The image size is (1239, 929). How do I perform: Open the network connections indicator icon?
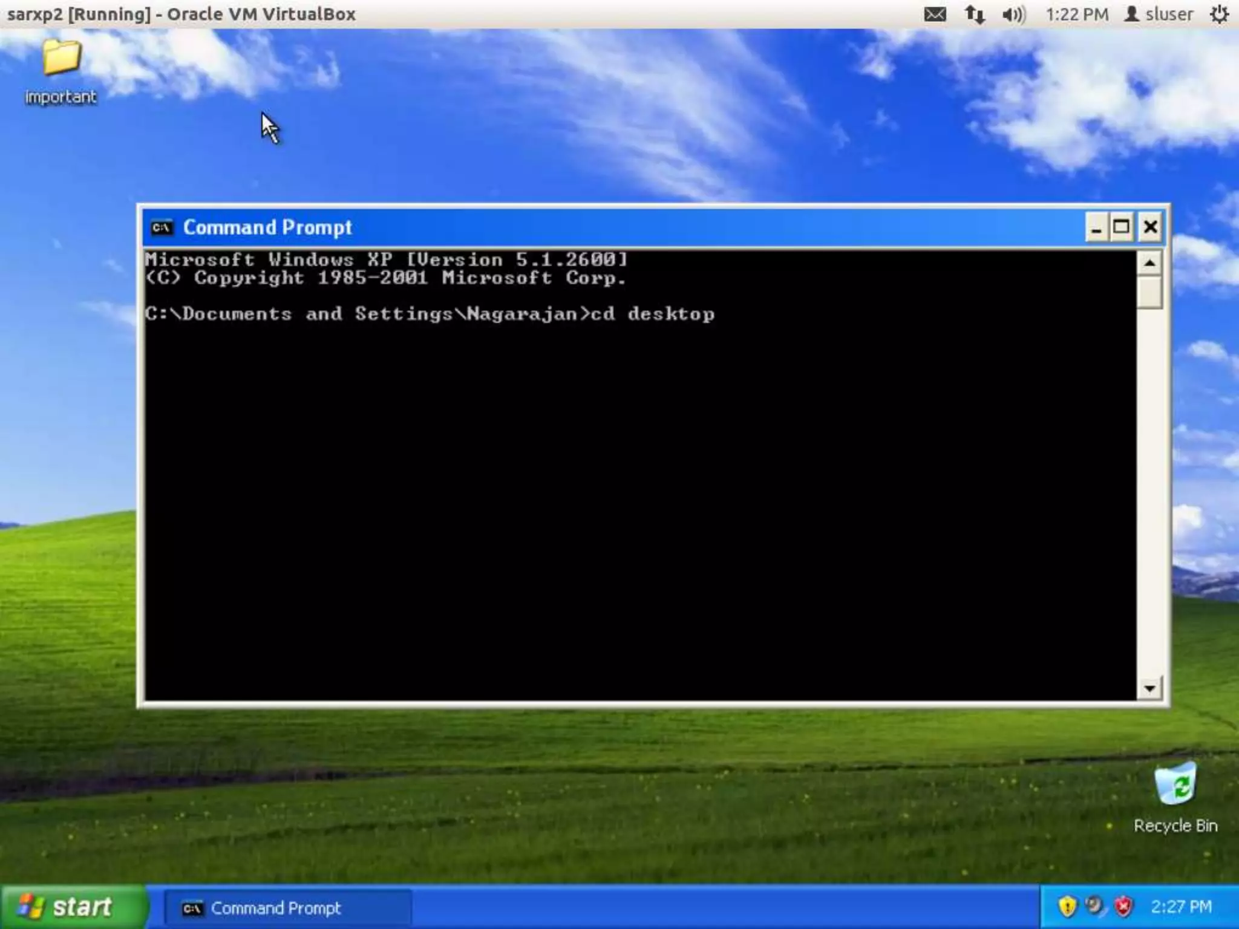(974, 14)
